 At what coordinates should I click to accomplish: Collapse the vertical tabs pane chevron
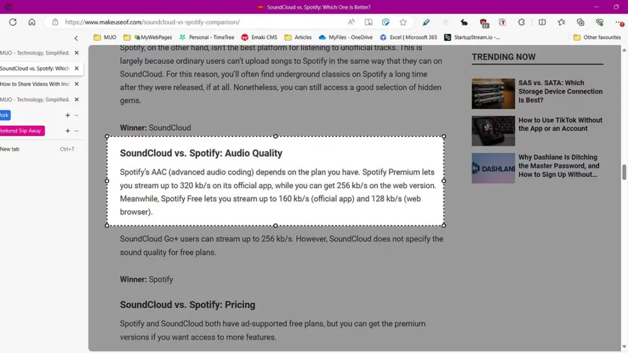coord(76,38)
